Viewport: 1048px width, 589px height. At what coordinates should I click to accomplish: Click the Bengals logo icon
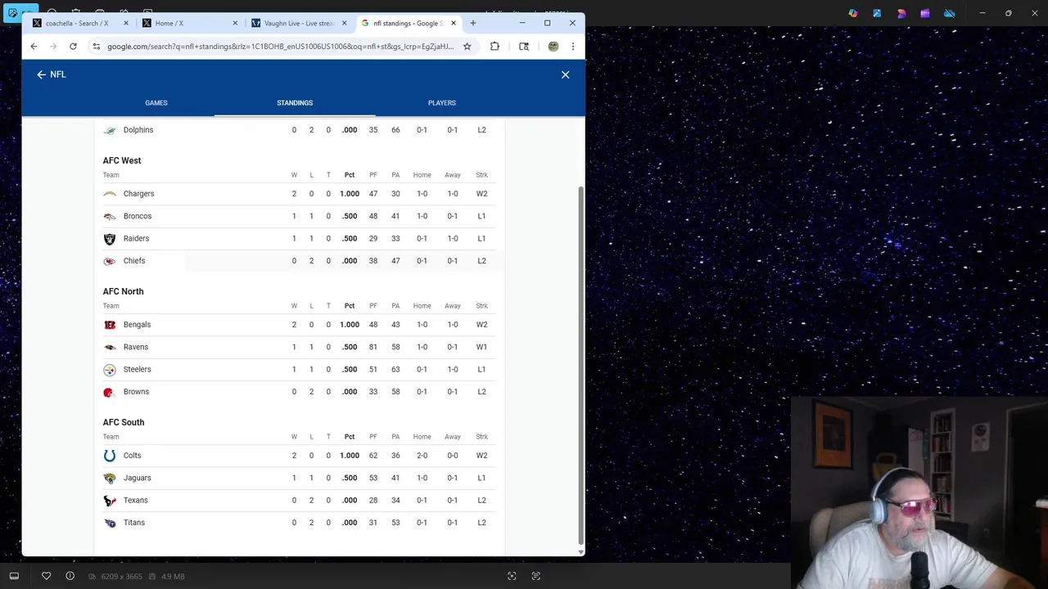click(110, 325)
